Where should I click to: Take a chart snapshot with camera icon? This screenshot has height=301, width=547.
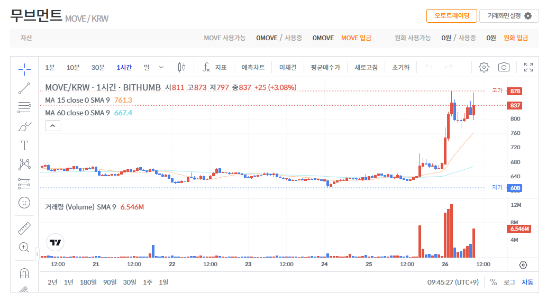tap(504, 67)
